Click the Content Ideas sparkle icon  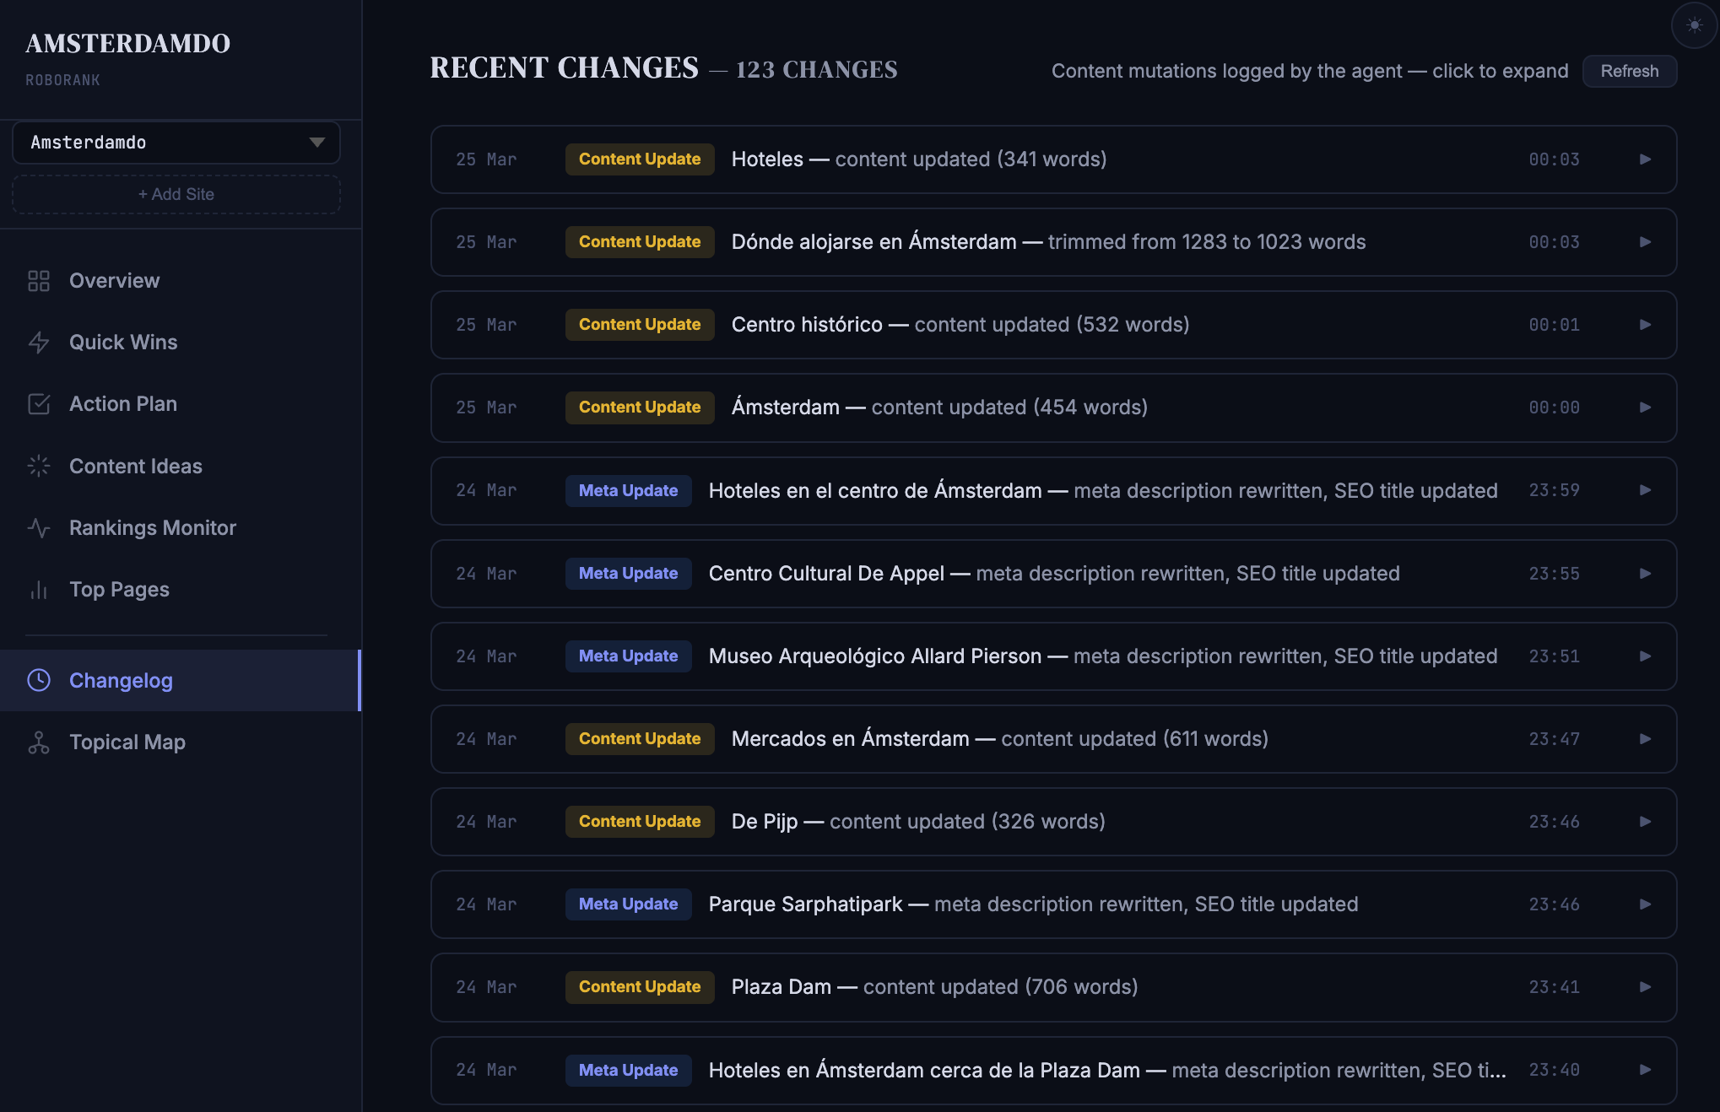40,466
